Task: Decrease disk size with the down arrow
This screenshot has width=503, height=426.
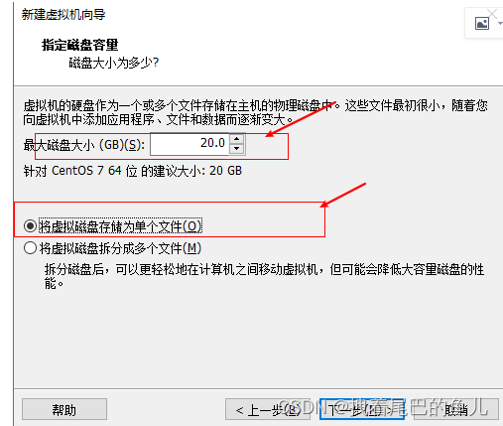Action: 237,149
